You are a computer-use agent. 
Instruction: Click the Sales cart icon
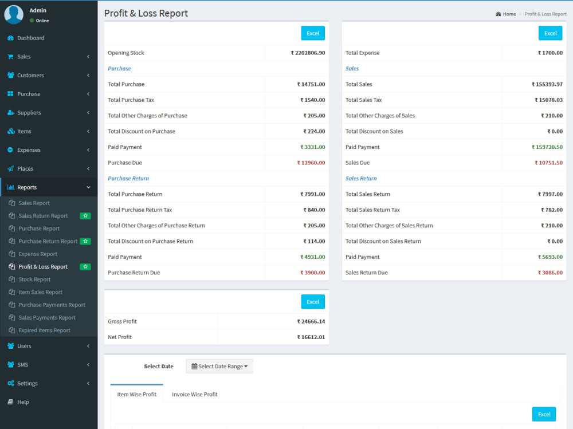10,57
